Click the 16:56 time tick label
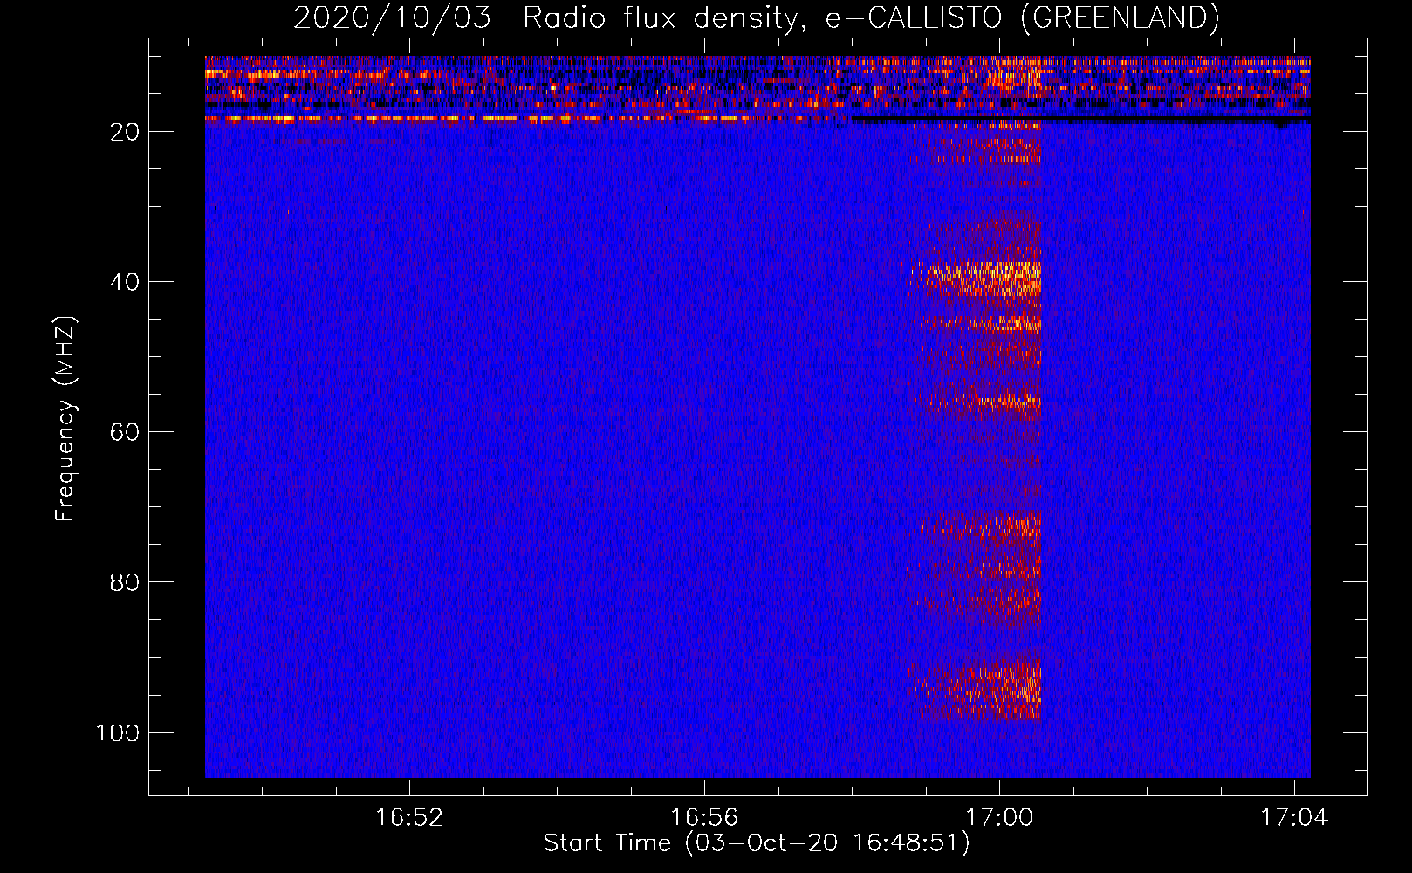The image size is (1412, 873). pyautogui.click(x=703, y=818)
